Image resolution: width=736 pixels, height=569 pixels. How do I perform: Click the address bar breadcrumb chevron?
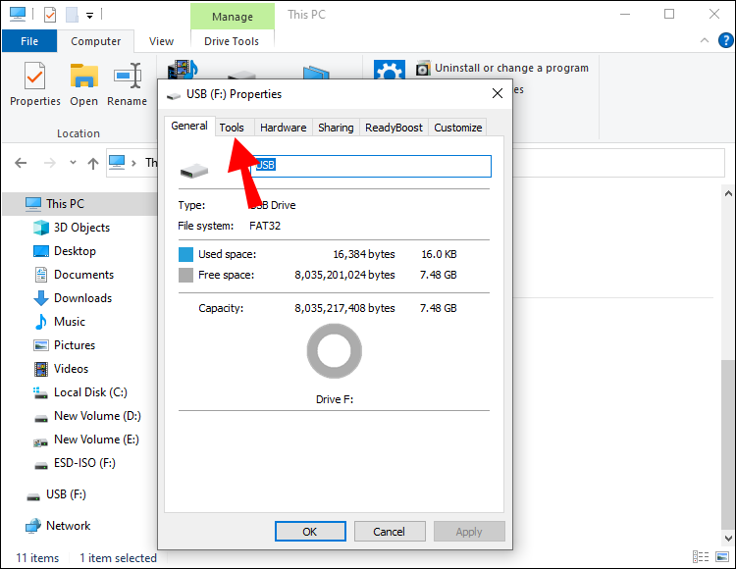pyautogui.click(x=133, y=163)
